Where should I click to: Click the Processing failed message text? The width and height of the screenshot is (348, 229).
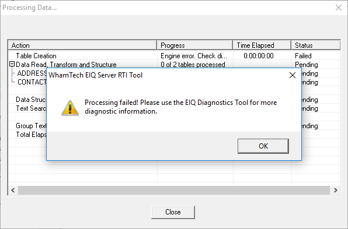(x=180, y=107)
